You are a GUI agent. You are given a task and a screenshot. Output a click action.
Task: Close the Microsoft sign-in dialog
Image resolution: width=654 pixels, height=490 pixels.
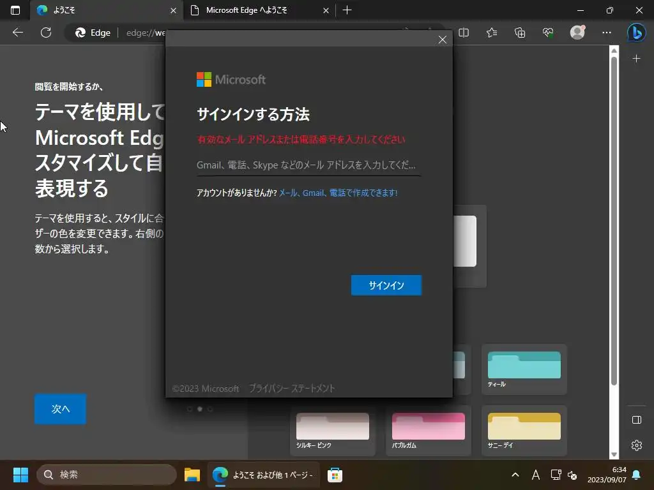443,40
